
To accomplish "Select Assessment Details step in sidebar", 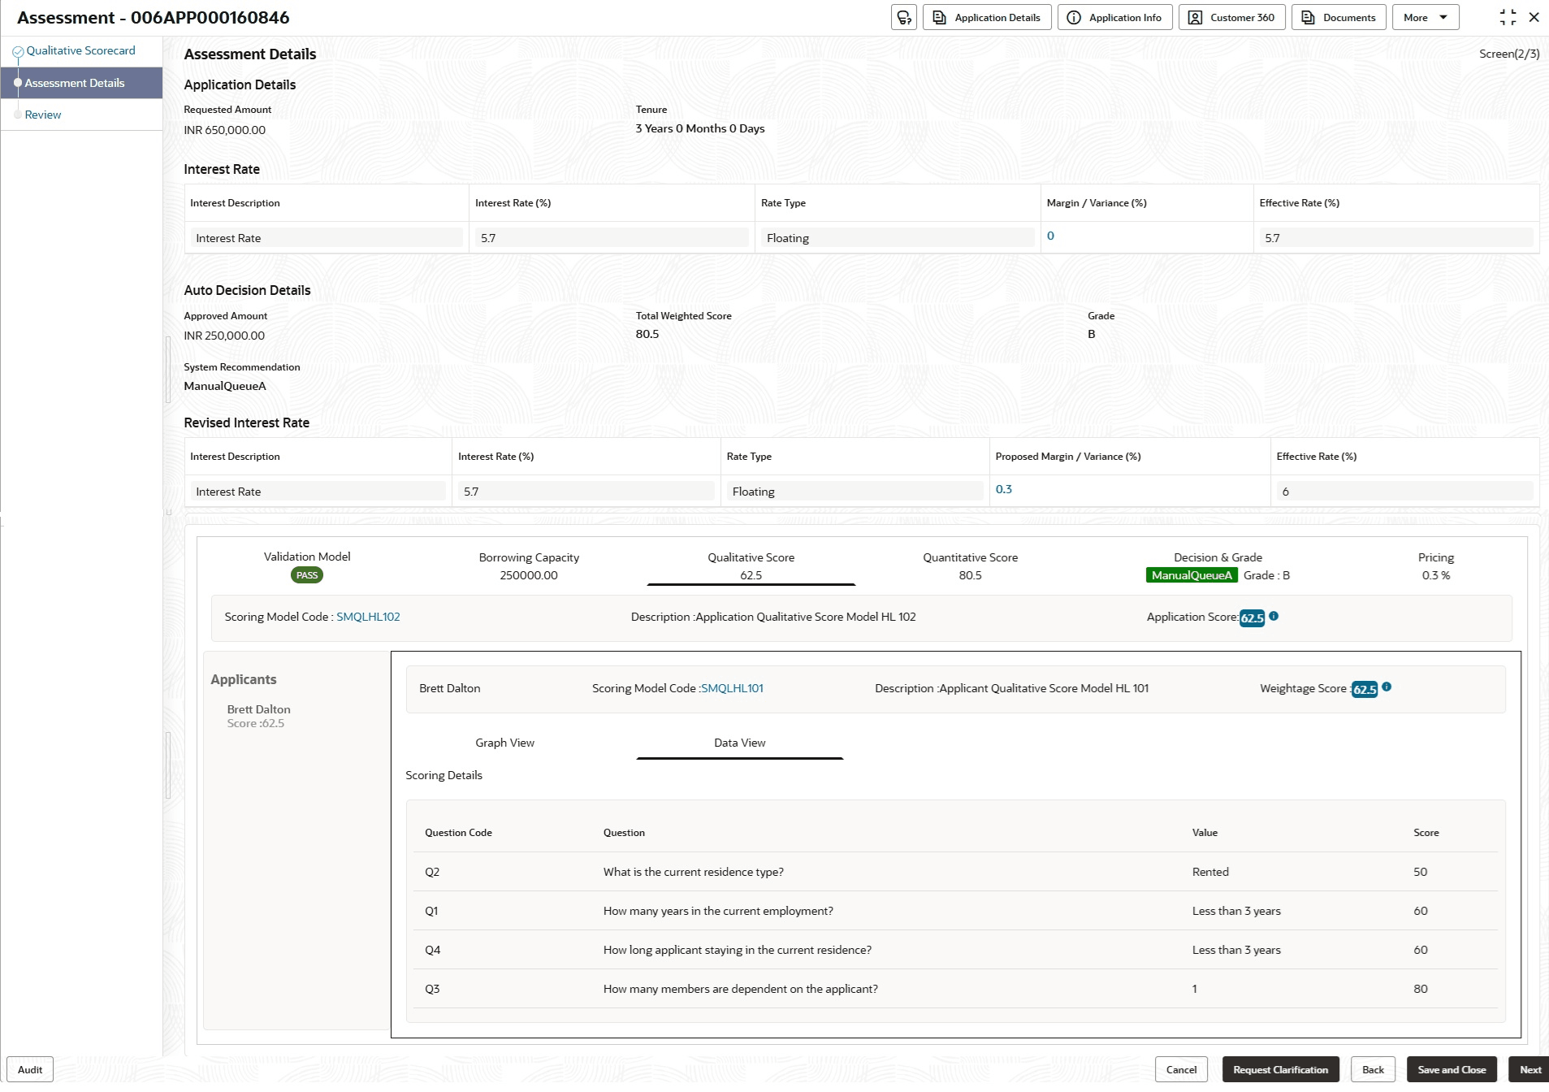I will pos(81,83).
